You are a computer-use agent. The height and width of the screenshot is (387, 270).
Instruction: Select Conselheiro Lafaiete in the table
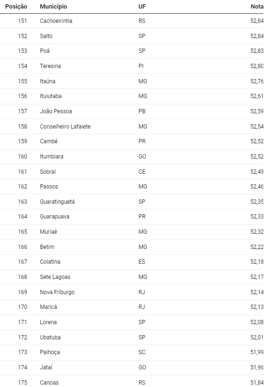coord(65,126)
